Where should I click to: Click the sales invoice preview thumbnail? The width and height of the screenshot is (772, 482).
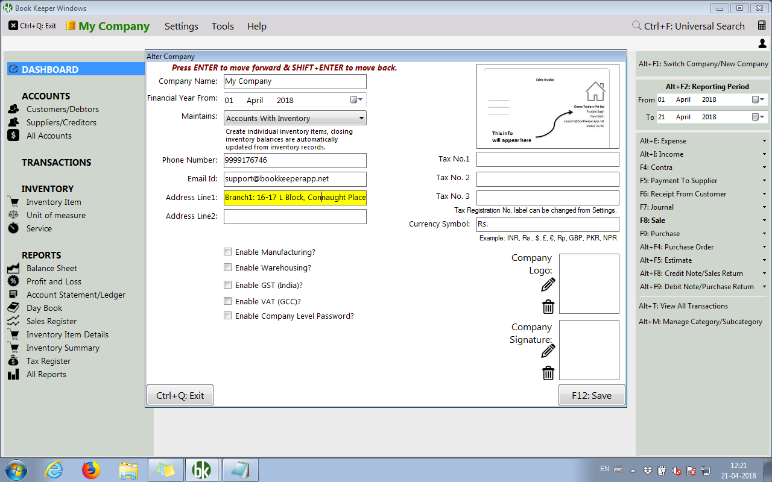548,106
